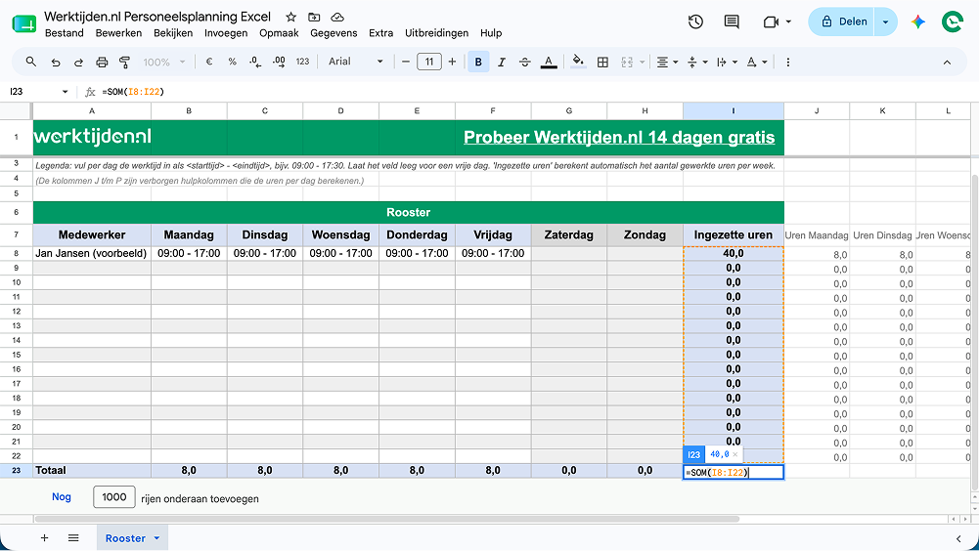Open the fill color picker

[579, 62]
